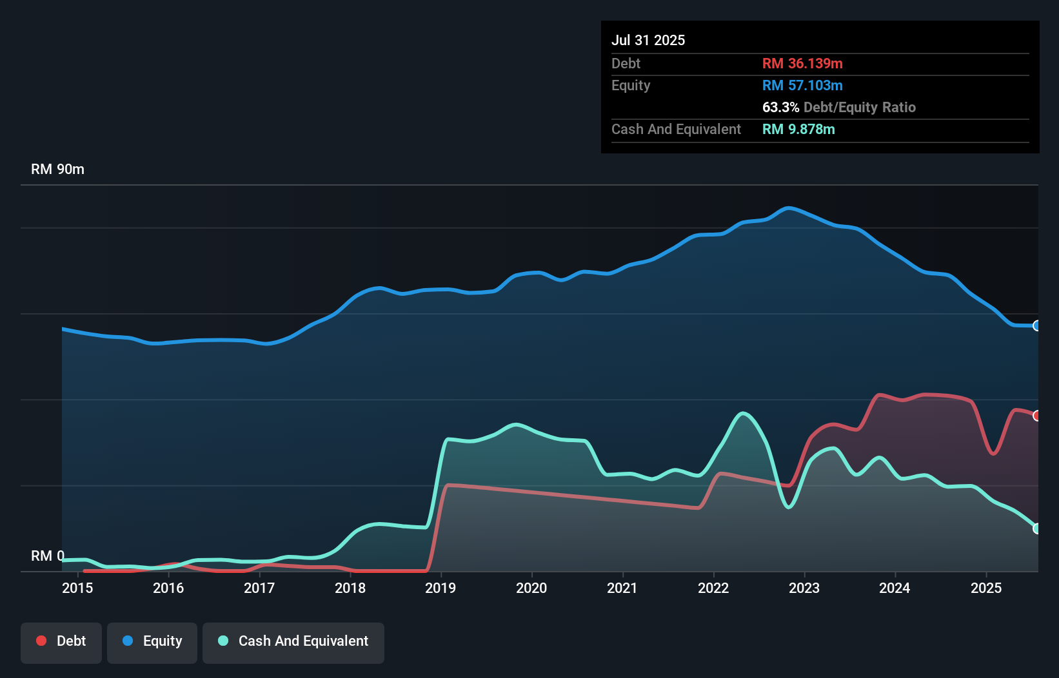Click the 2022 x-axis year label
The width and height of the screenshot is (1059, 678).
coord(713,588)
